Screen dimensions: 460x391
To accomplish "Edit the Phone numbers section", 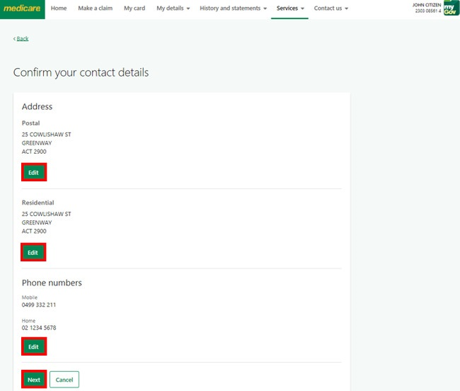I will tap(33, 346).
